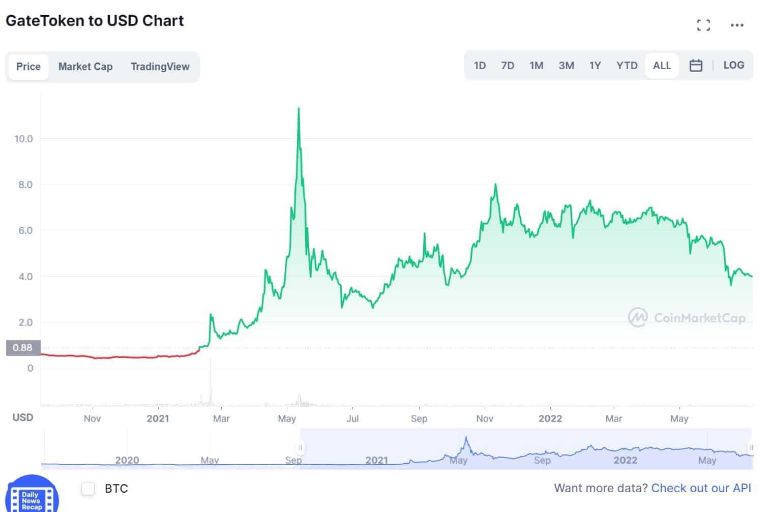
Task: Click the May 2021 price peak on chart
Action: tap(299, 109)
